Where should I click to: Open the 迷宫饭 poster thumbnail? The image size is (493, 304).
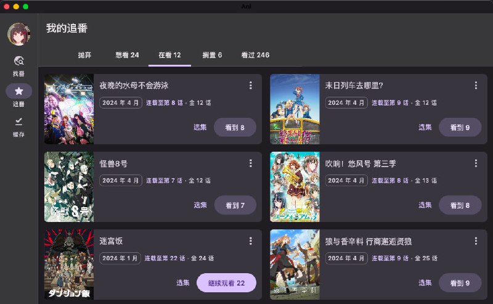(x=69, y=265)
